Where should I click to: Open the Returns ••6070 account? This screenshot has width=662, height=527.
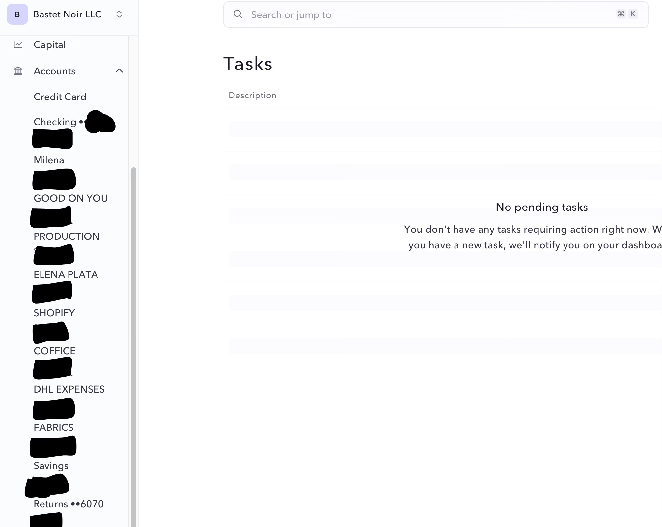click(69, 504)
